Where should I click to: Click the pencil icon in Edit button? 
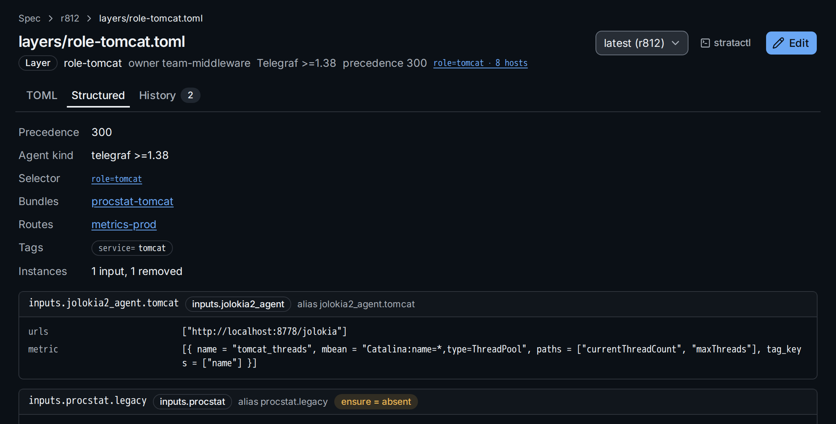click(778, 43)
